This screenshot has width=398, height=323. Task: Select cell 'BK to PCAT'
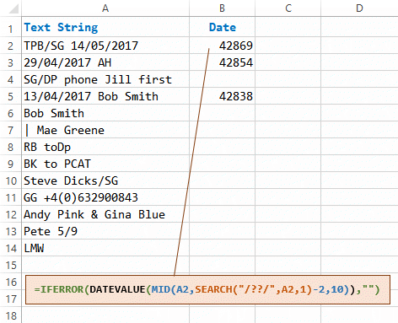tap(105, 164)
